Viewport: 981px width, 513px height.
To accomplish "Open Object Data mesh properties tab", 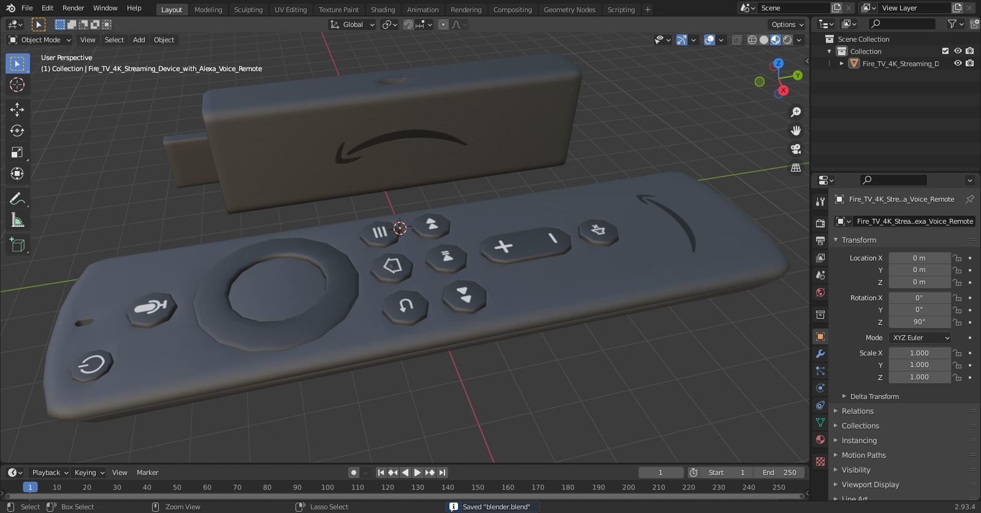I will [x=820, y=422].
